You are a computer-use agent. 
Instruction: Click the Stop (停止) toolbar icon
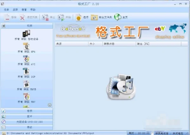coord(45,18)
